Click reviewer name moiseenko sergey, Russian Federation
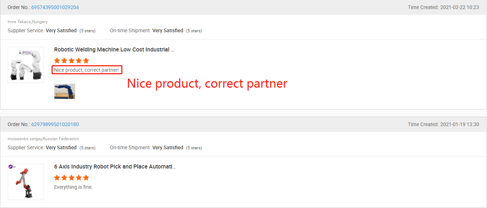The image size is (487, 208). (43, 139)
